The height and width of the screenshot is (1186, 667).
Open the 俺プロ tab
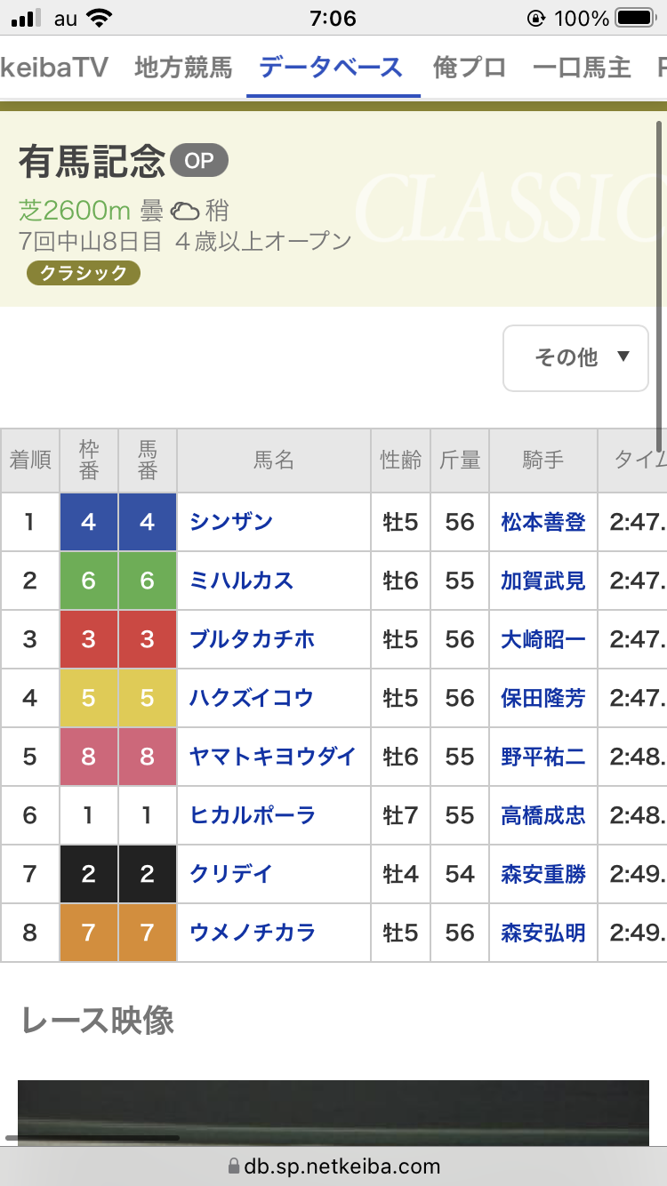coord(469,68)
